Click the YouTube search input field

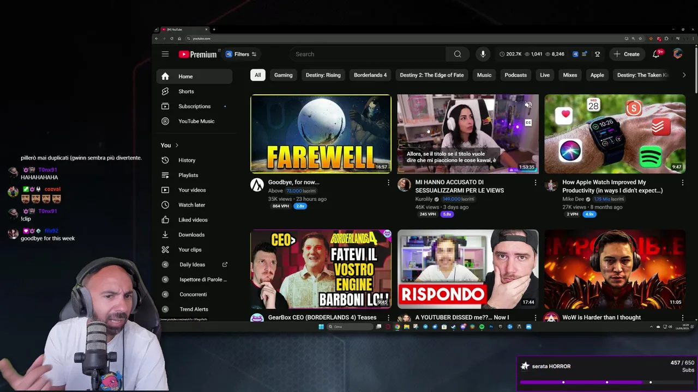pos(368,54)
